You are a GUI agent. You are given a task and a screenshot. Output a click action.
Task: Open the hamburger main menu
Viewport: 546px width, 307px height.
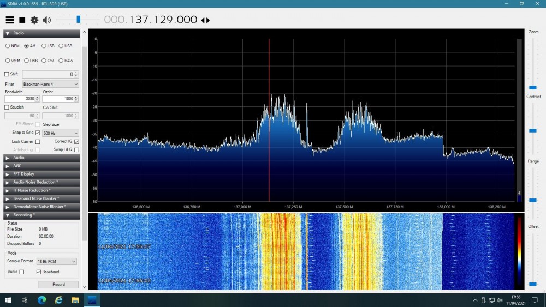click(x=10, y=20)
